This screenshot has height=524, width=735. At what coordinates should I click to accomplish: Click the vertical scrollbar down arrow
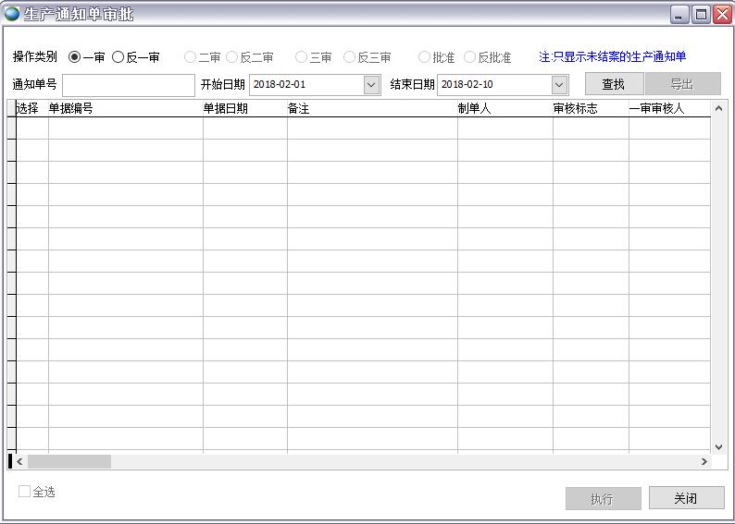pyautogui.click(x=719, y=445)
